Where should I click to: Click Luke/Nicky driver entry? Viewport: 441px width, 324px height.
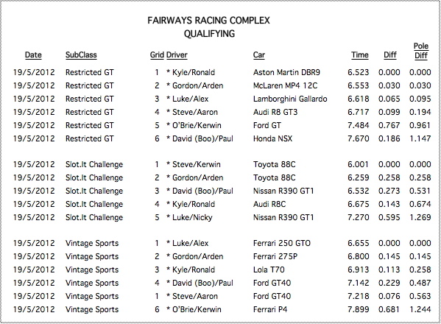point(192,217)
